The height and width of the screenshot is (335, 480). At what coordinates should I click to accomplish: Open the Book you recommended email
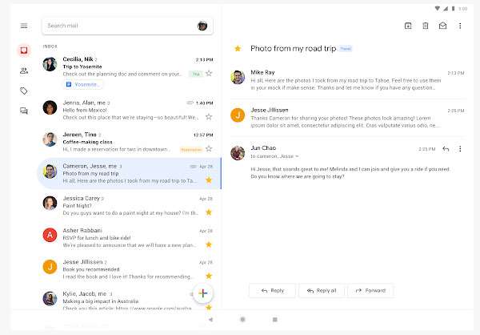(x=128, y=269)
